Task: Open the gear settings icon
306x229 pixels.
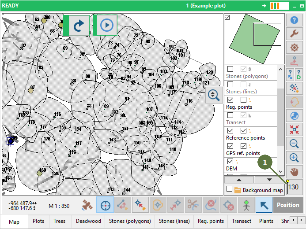Action: (x=294, y=47)
